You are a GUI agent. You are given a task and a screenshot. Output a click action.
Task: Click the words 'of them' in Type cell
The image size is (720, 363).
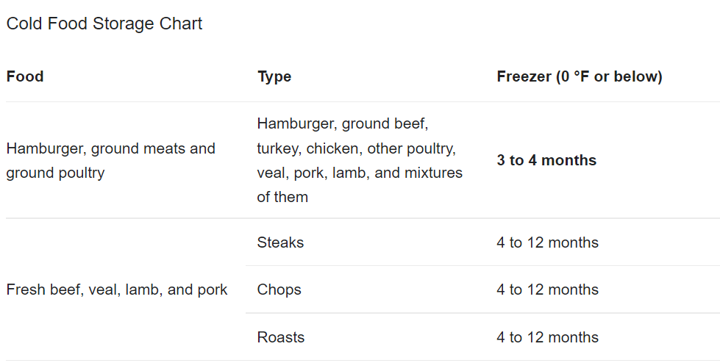282,197
